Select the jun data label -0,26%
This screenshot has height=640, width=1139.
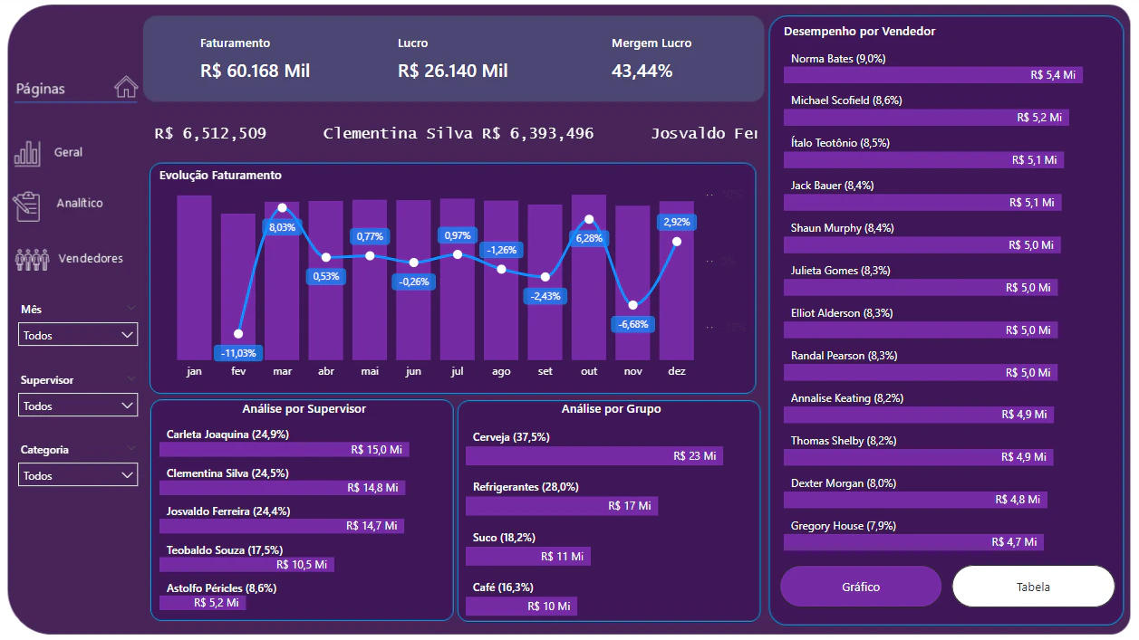[413, 282]
